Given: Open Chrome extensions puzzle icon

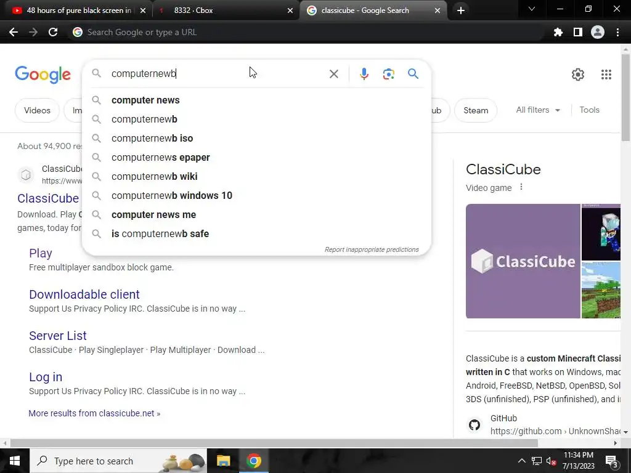Looking at the screenshot, I should coord(558,32).
